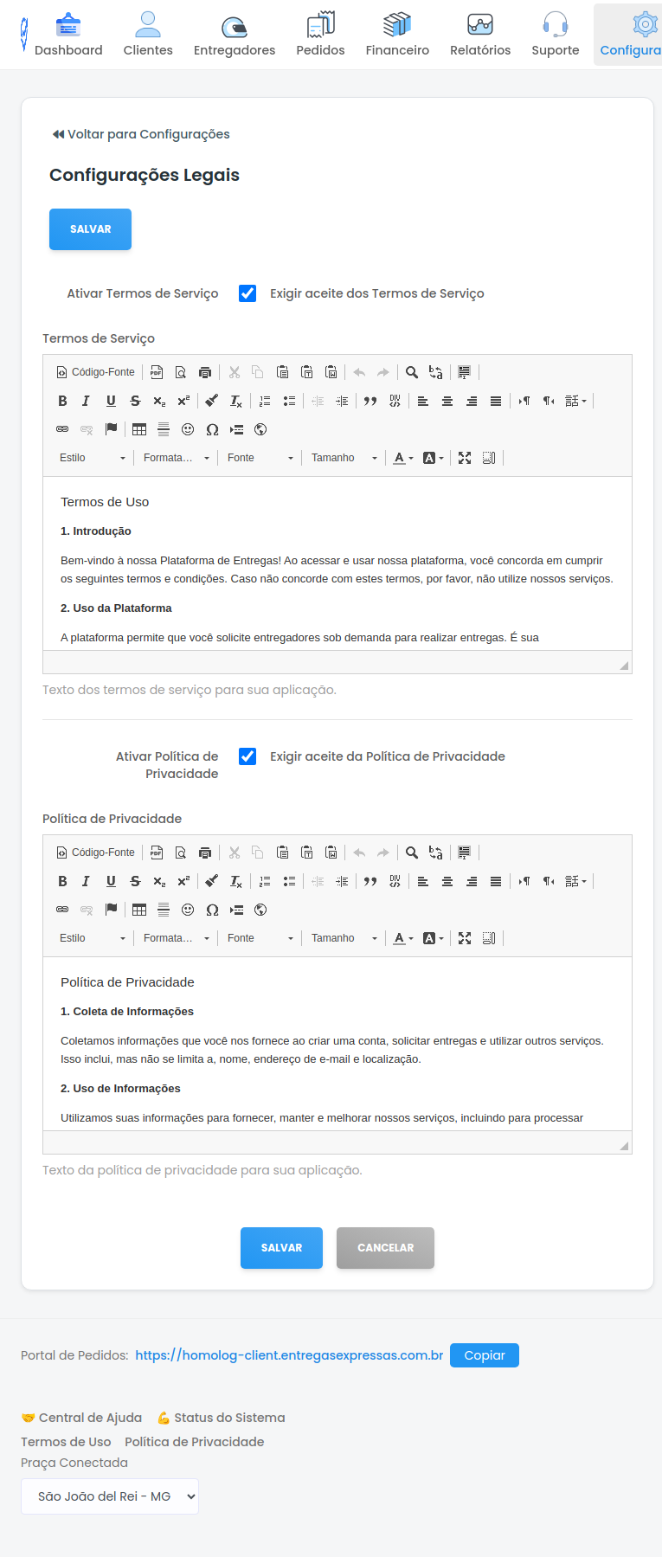The height and width of the screenshot is (1557, 662).
Task: Click inside Termos de Uso editor text area
Action: [x=337, y=563]
